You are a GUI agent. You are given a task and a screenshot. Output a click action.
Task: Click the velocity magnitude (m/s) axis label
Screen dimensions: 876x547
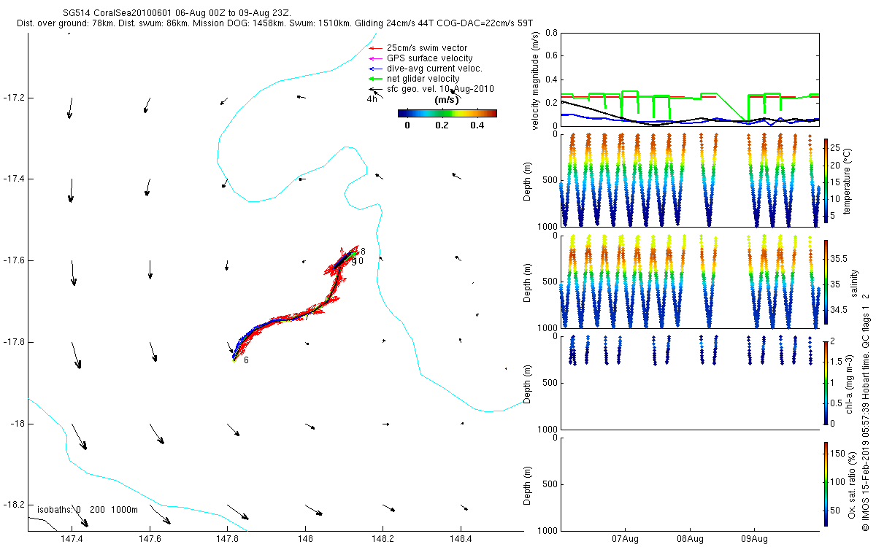(x=535, y=80)
